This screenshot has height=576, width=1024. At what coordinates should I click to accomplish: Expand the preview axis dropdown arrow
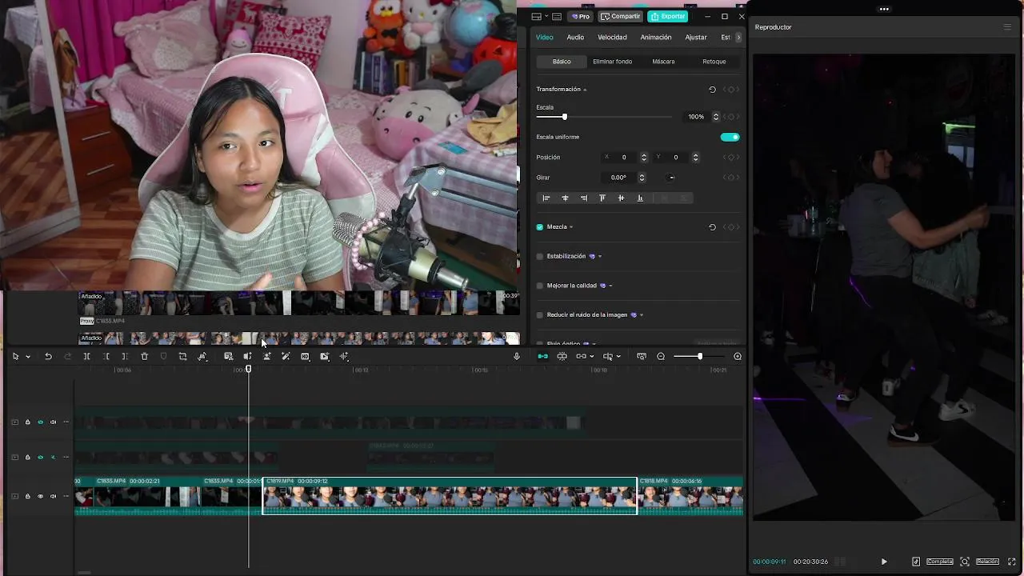618,357
